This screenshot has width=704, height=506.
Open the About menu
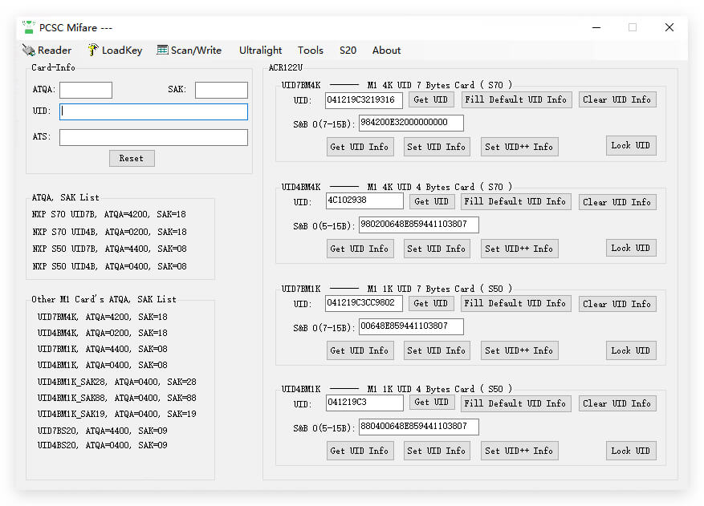(x=386, y=51)
